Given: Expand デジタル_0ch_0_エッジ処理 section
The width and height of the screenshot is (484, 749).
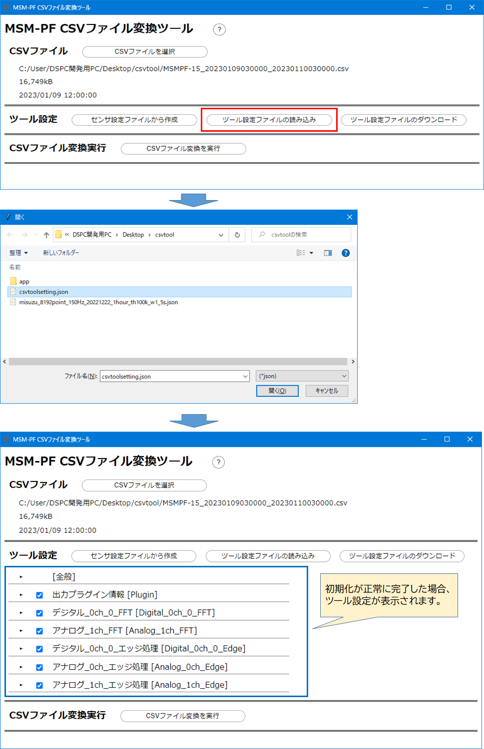Looking at the screenshot, I should coord(21,649).
